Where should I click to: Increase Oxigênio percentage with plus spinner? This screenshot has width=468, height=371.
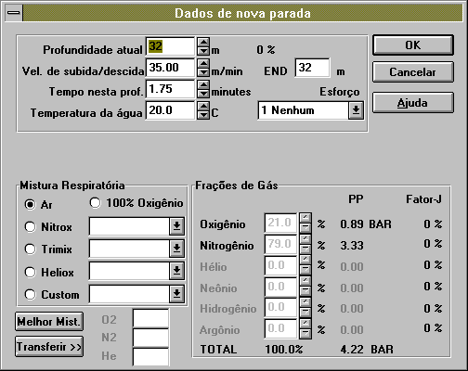(305, 217)
